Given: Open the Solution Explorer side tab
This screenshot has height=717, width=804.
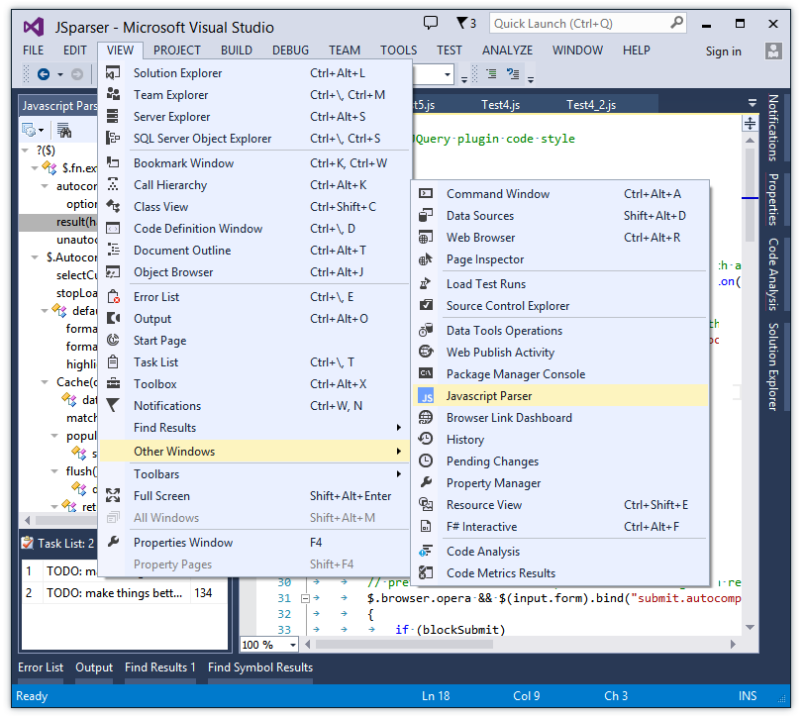Looking at the screenshot, I should click(772, 366).
